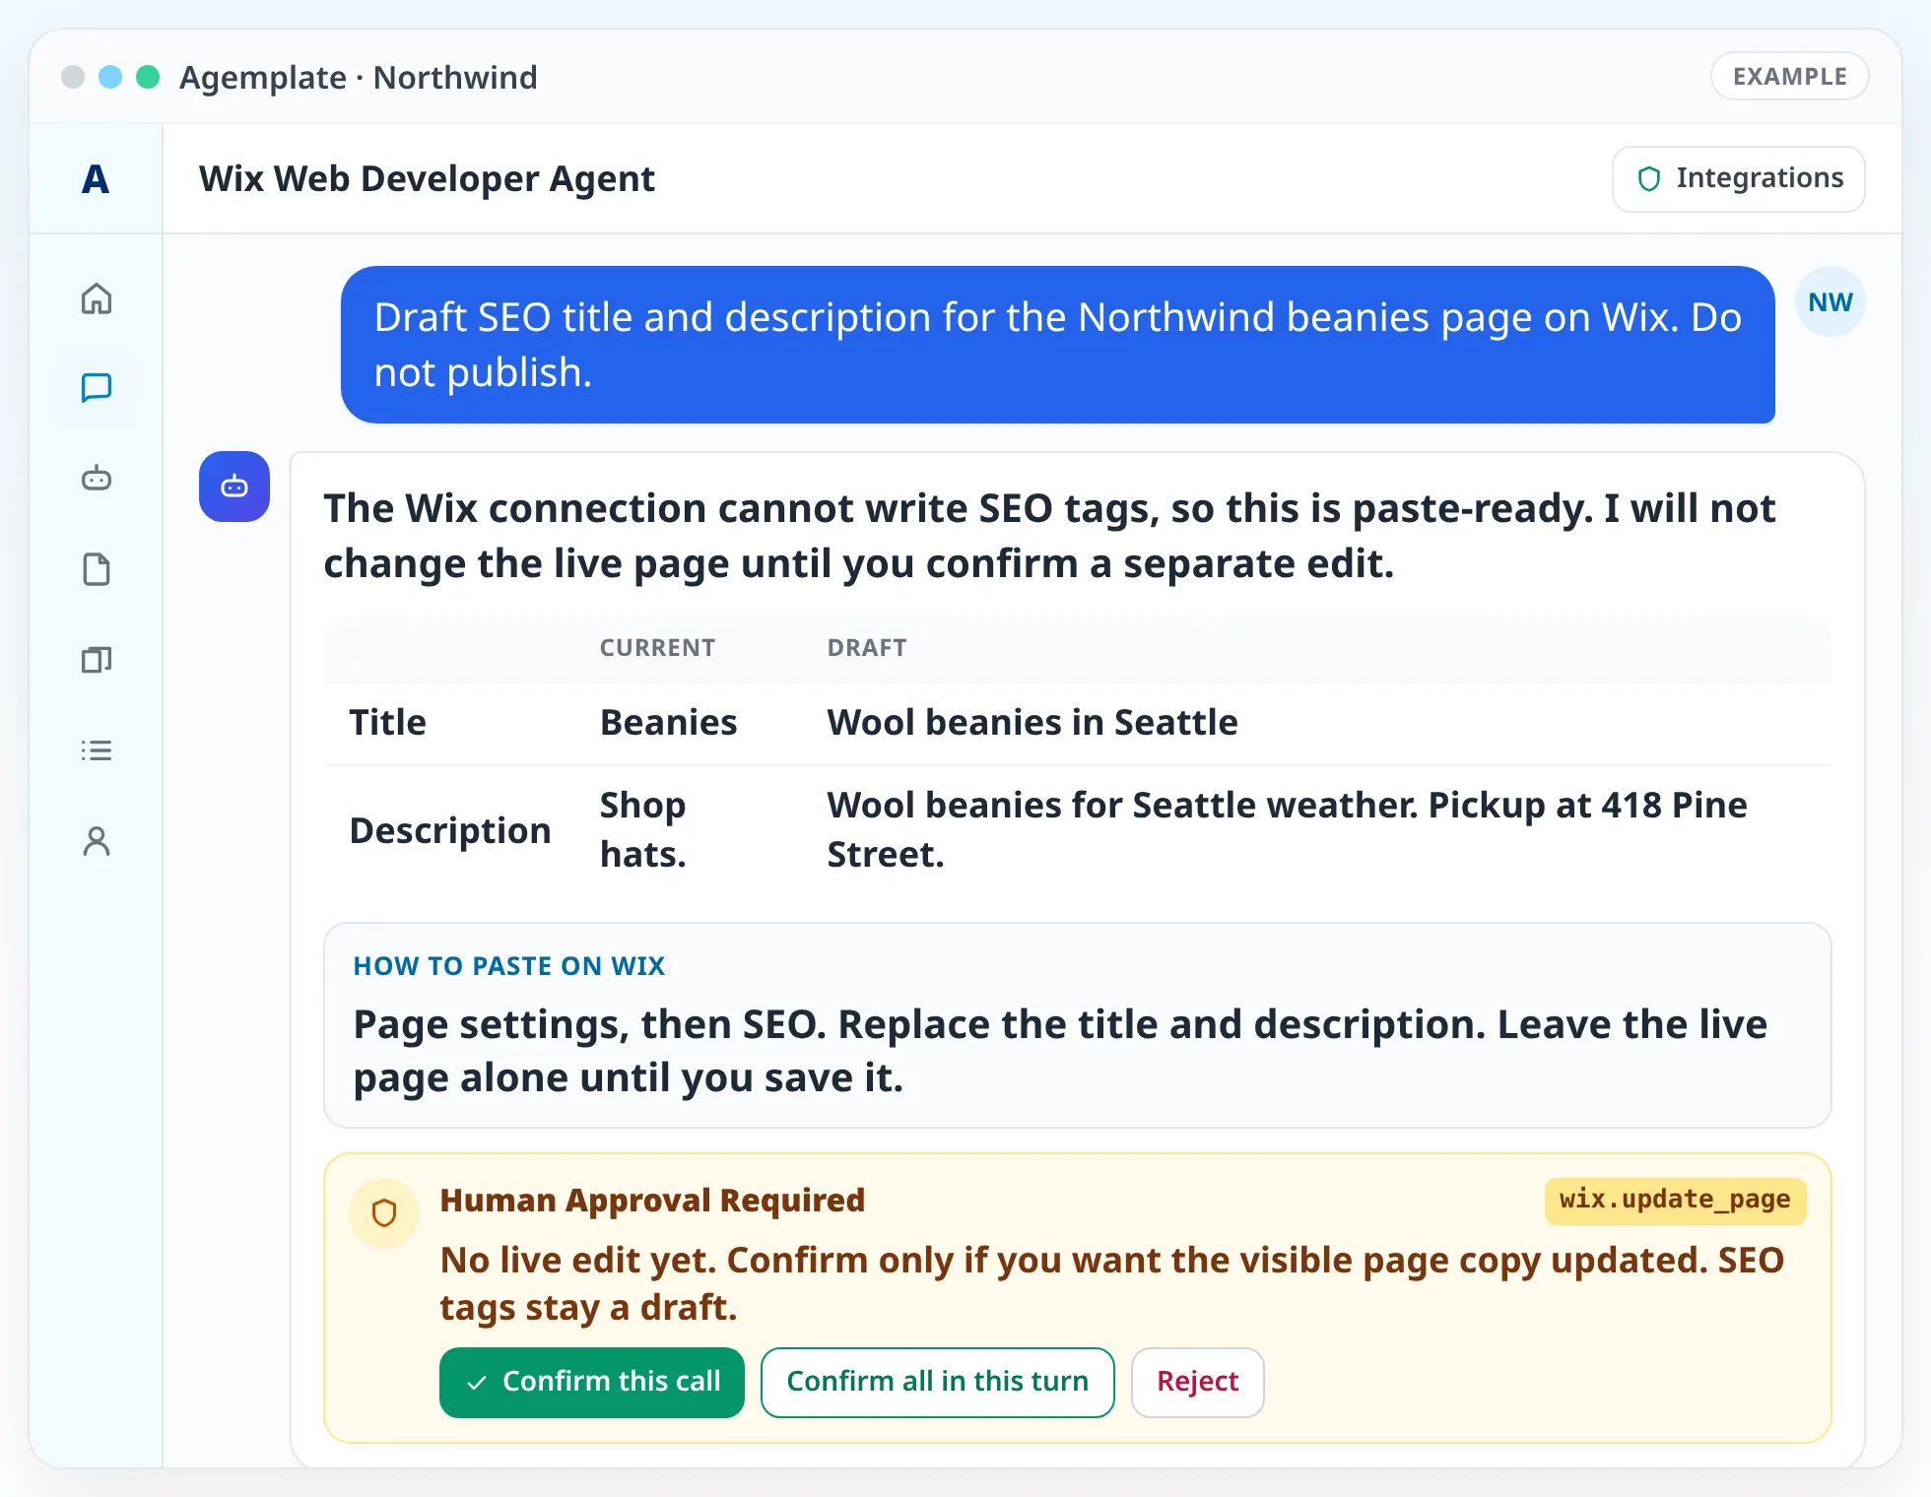Click 'HOW TO PASTE ON WIX' heading
This screenshot has height=1497, width=1931.
pyautogui.click(x=509, y=966)
